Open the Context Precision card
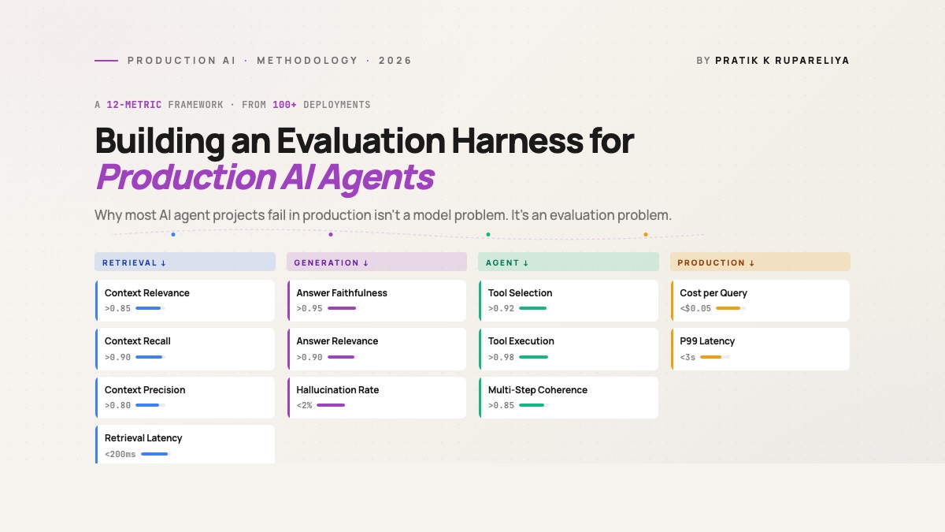Screen dimensions: 945x532 (x=185, y=397)
